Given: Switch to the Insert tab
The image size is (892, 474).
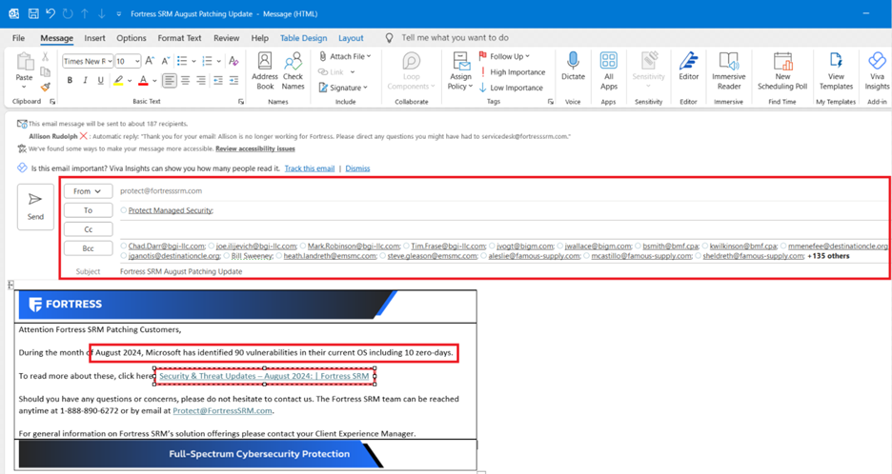Looking at the screenshot, I should (x=94, y=38).
